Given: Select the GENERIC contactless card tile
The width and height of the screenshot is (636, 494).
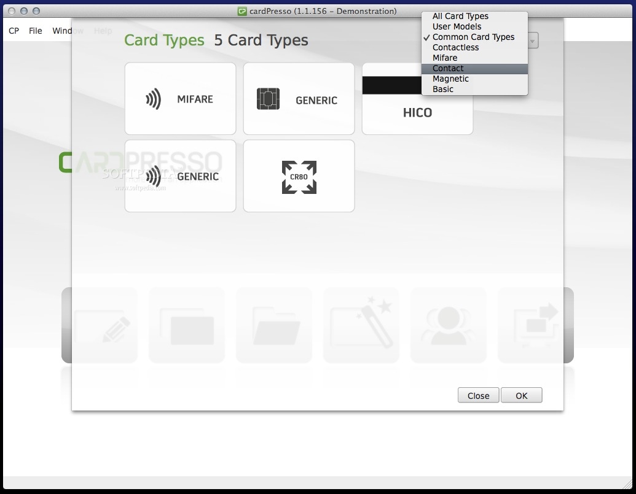Looking at the screenshot, I should point(180,176).
